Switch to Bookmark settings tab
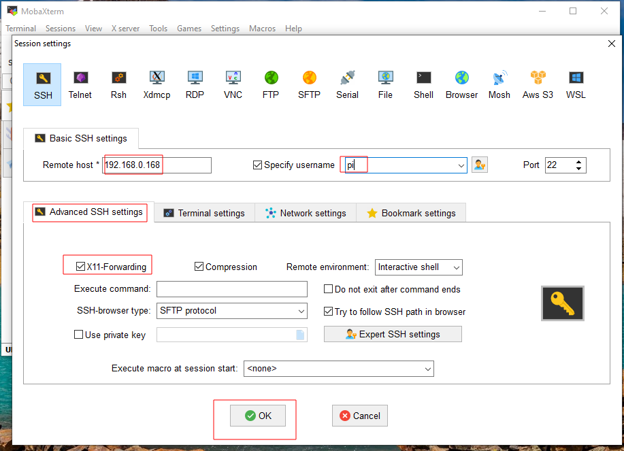This screenshot has height=451, width=624. [411, 213]
